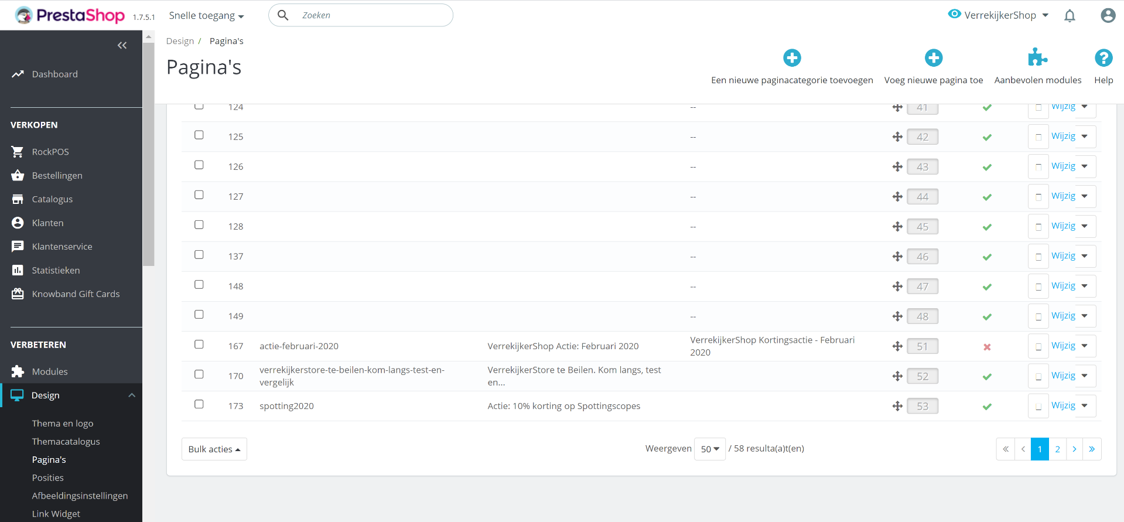Screen dimensions: 1124x522
Task: Click the Klanten person icon
Action: (18, 223)
